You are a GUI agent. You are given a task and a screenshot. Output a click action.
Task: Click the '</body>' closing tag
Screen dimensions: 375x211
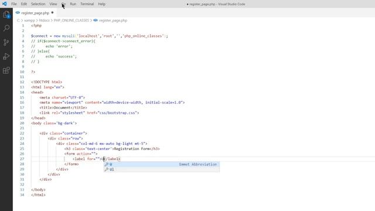[38, 190]
